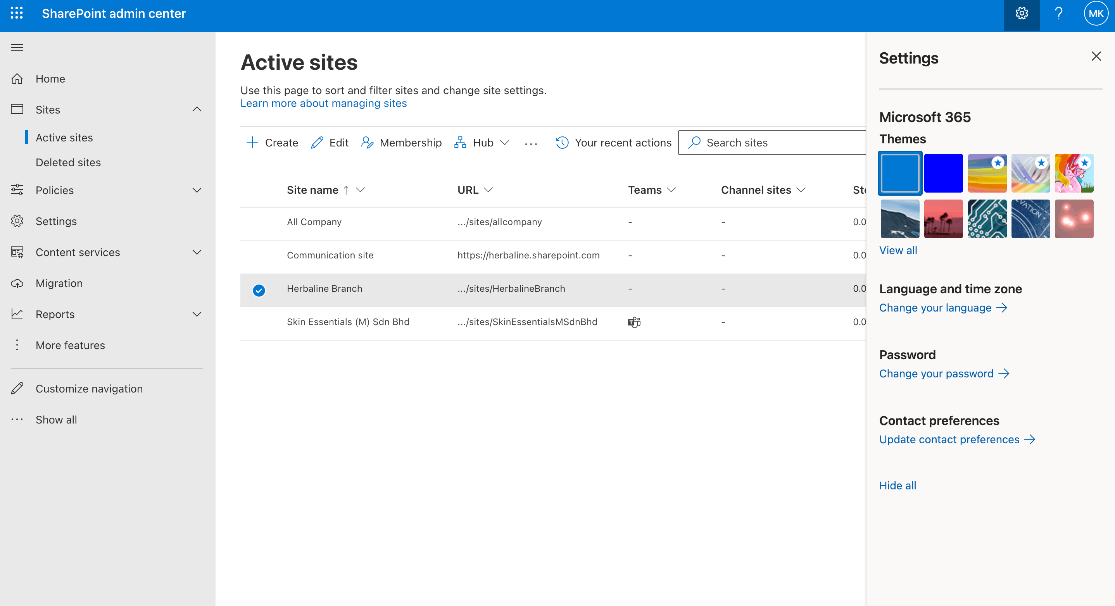This screenshot has height=606, width=1115.
Task: Open Migration from the sidebar
Action: pos(59,283)
